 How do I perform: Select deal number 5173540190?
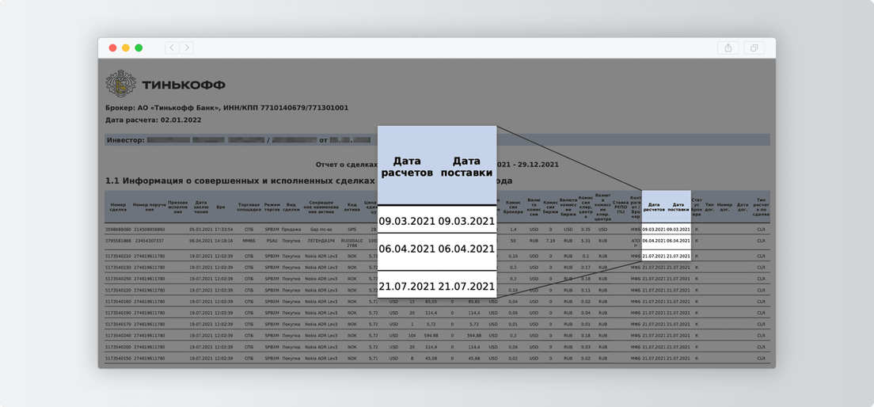[x=118, y=312]
